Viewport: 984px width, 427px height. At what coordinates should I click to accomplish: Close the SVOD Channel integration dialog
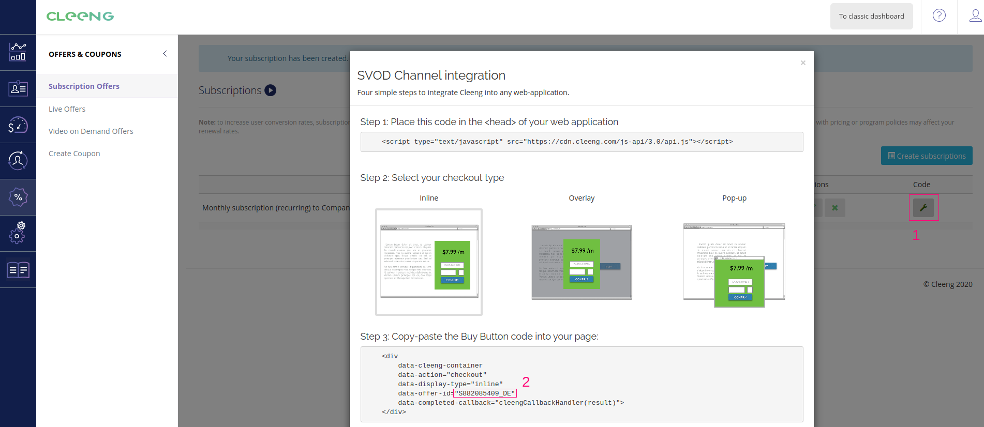[x=803, y=63]
